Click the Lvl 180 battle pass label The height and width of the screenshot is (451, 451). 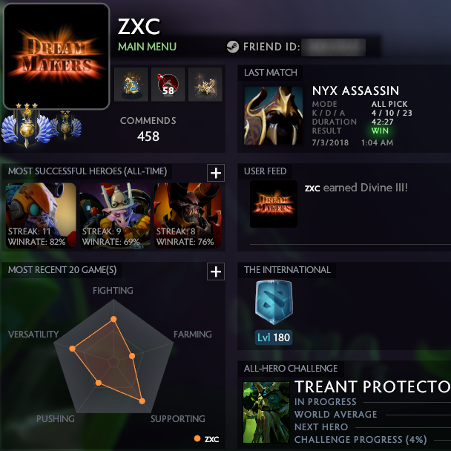tap(274, 338)
